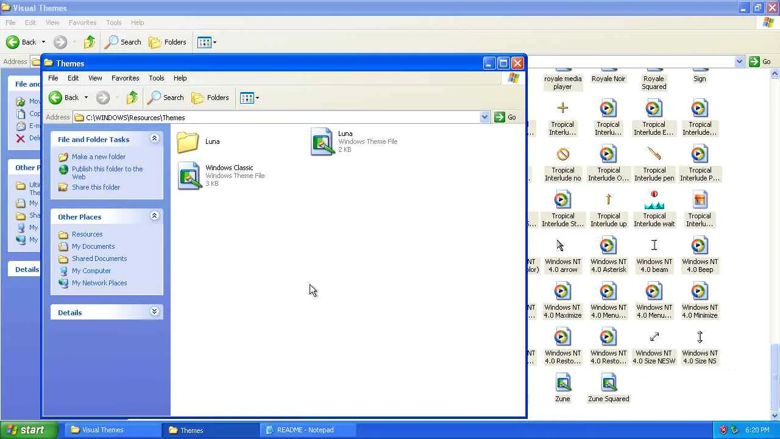Open Shared Documents link in Other Places

99,259
